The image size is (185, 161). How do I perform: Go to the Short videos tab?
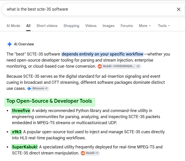click(x=47, y=26)
